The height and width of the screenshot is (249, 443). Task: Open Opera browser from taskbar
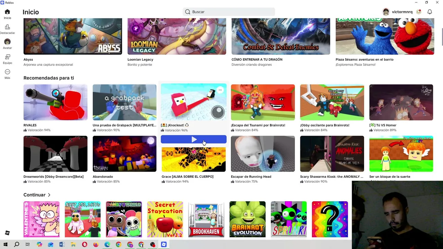pyautogui.click(x=84, y=245)
